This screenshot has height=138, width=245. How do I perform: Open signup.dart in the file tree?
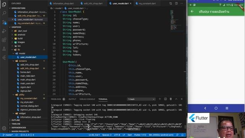(x=26, y=91)
